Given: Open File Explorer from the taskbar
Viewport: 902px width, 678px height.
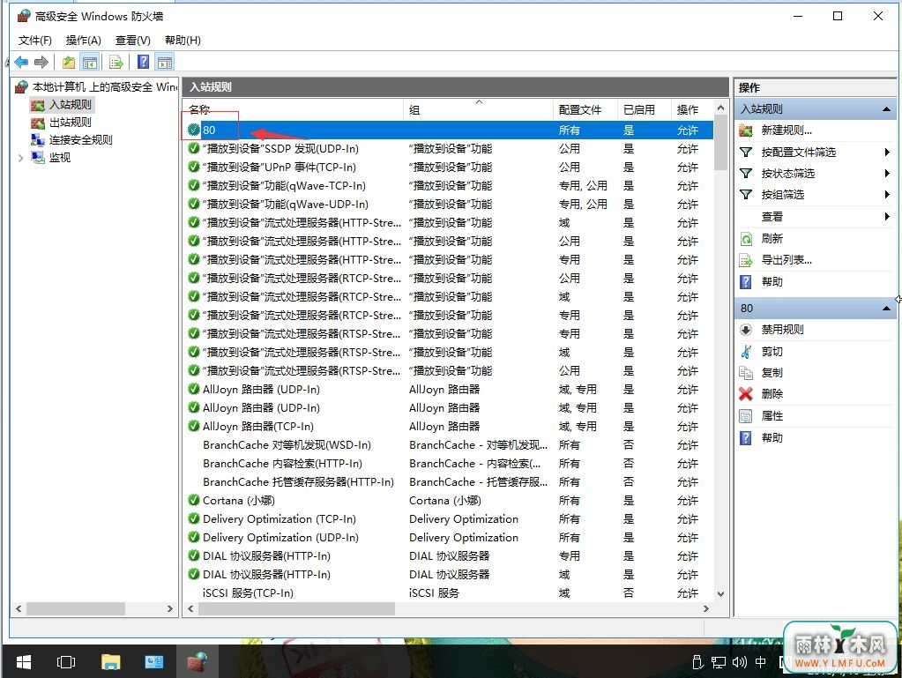Looking at the screenshot, I should pyautogui.click(x=110, y=662).
